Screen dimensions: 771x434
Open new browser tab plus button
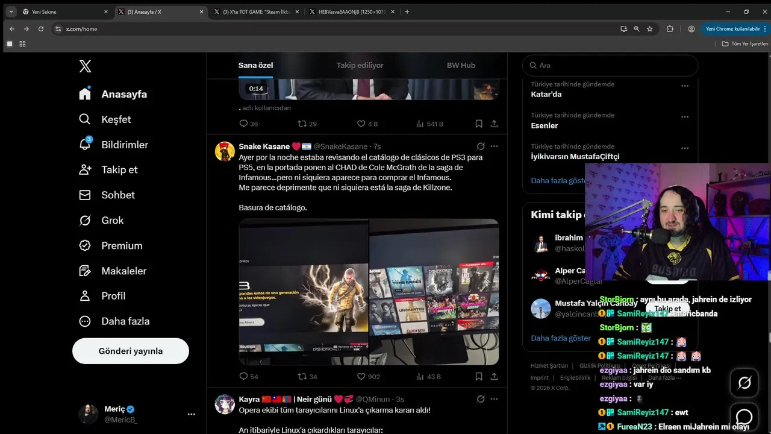[x=407, y=11]
